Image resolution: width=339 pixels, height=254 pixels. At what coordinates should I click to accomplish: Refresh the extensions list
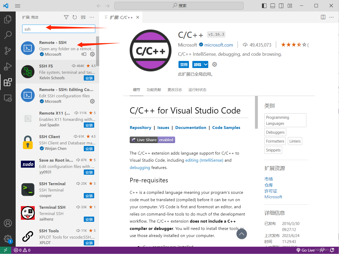click(75, 17)
